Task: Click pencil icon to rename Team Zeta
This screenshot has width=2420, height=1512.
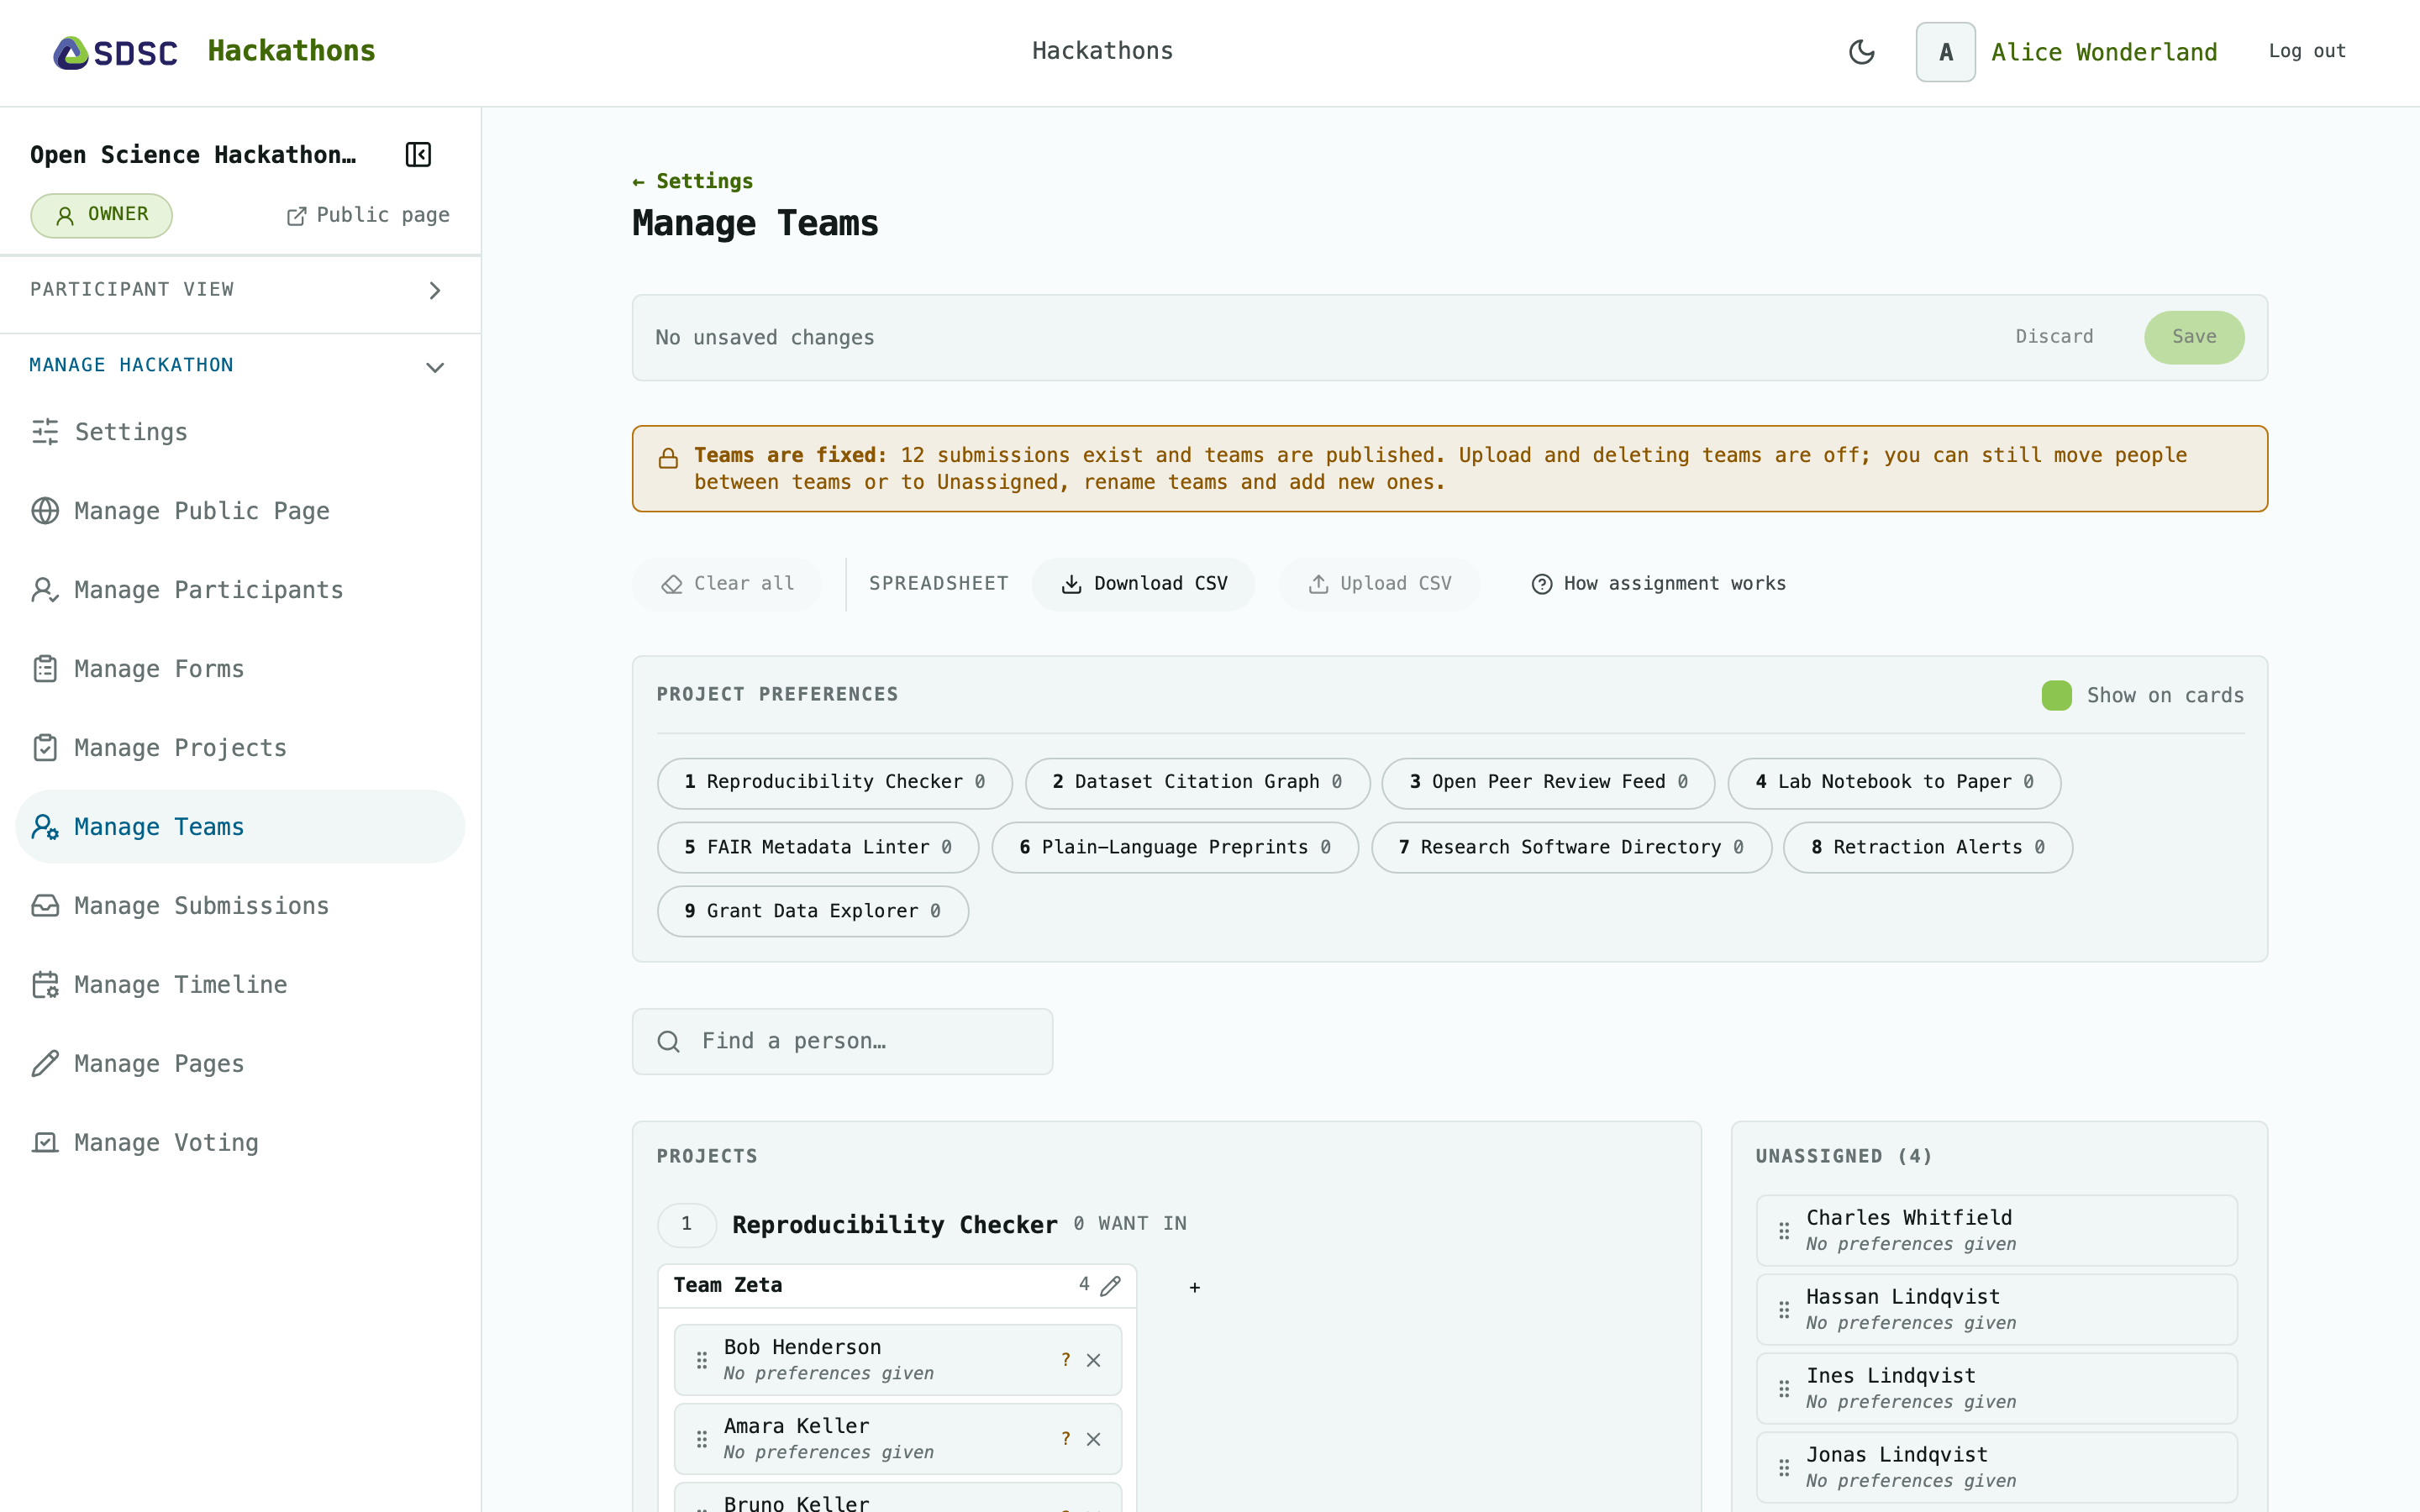Action: [1110, 1286]
